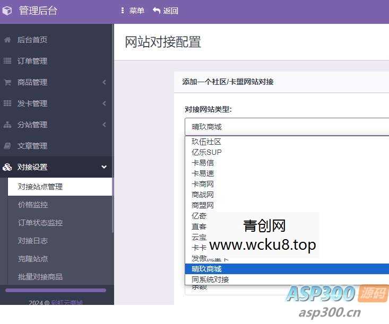
Task: Click the sitemap icon beside 分站管理
Action: [x=7, y=125]
